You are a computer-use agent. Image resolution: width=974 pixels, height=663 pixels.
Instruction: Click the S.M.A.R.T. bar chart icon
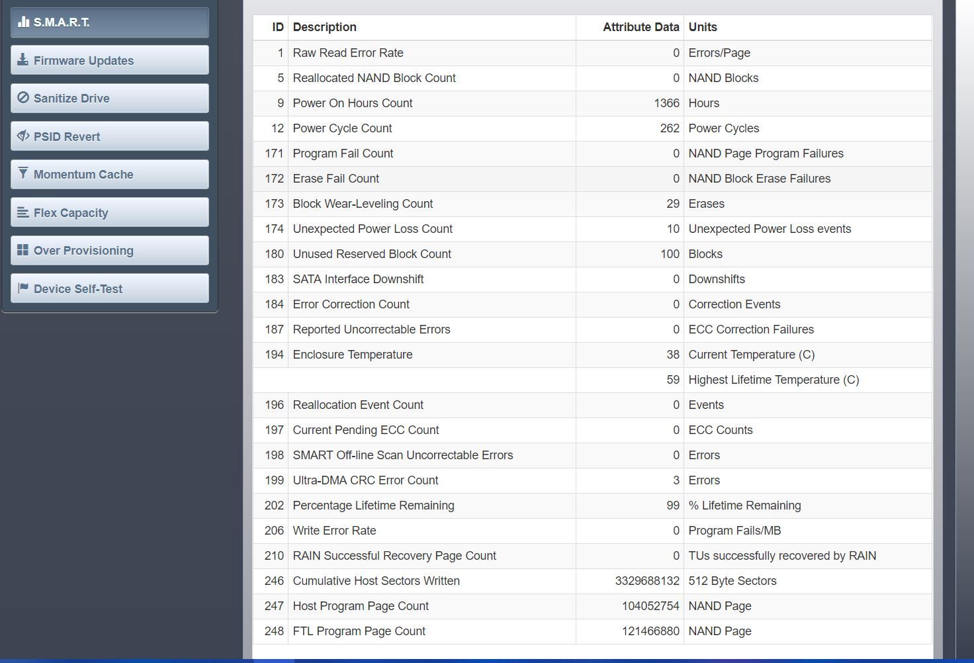pyautogui.click(x=23, y=22)
